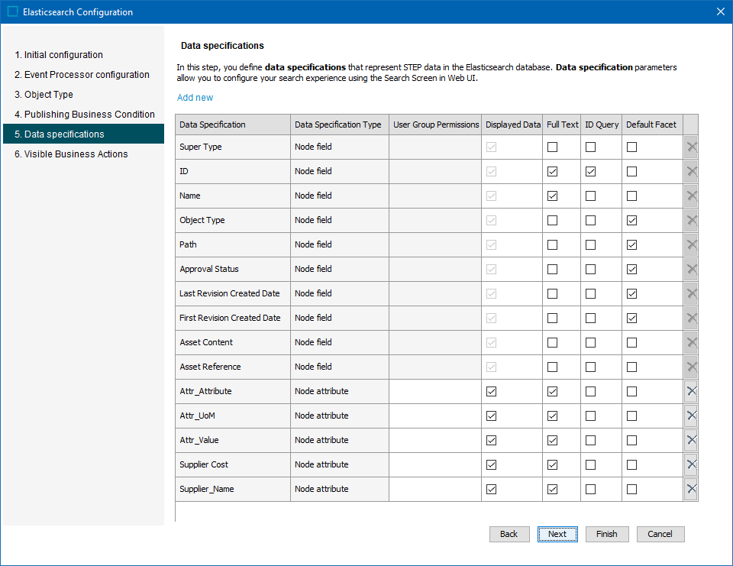Screen dimensions: 733x566
Task: Click the Finish button
Action: pos(607,534)
